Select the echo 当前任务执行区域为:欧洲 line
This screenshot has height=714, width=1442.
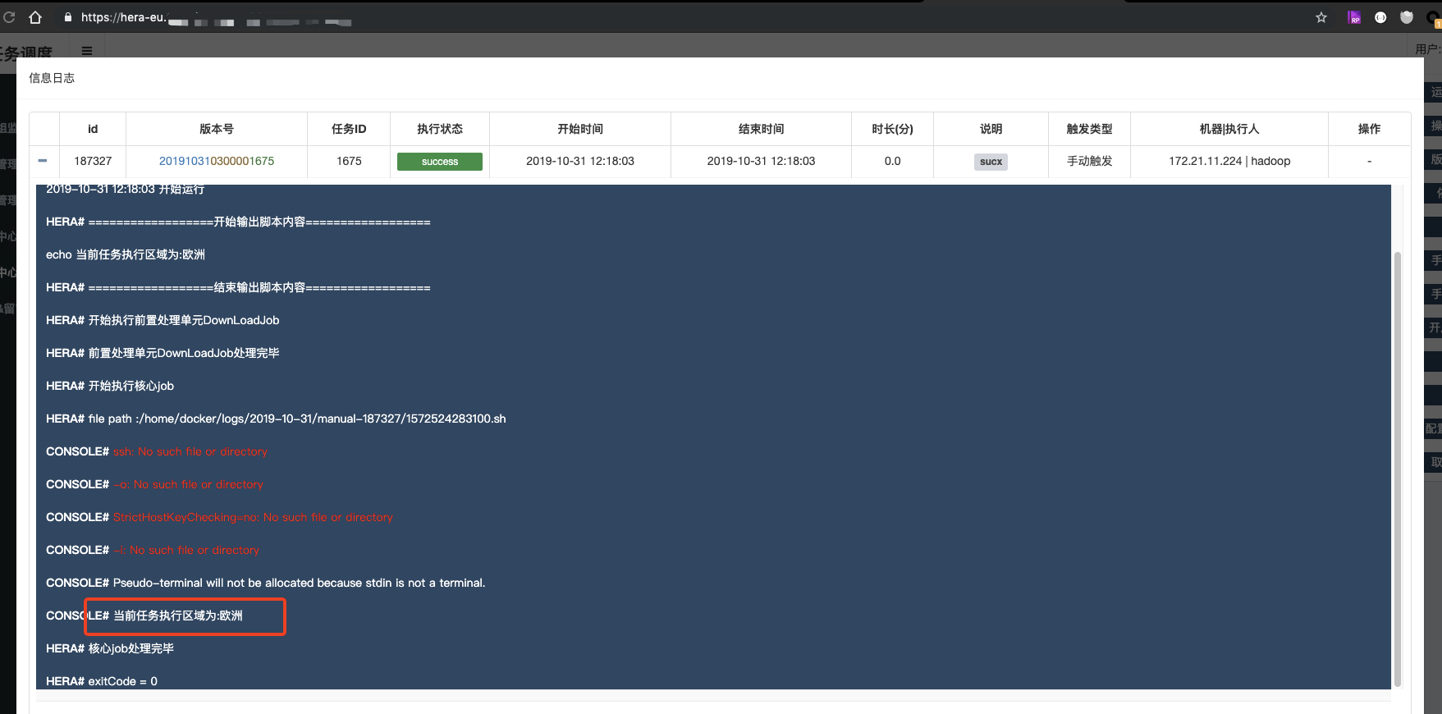126,254
